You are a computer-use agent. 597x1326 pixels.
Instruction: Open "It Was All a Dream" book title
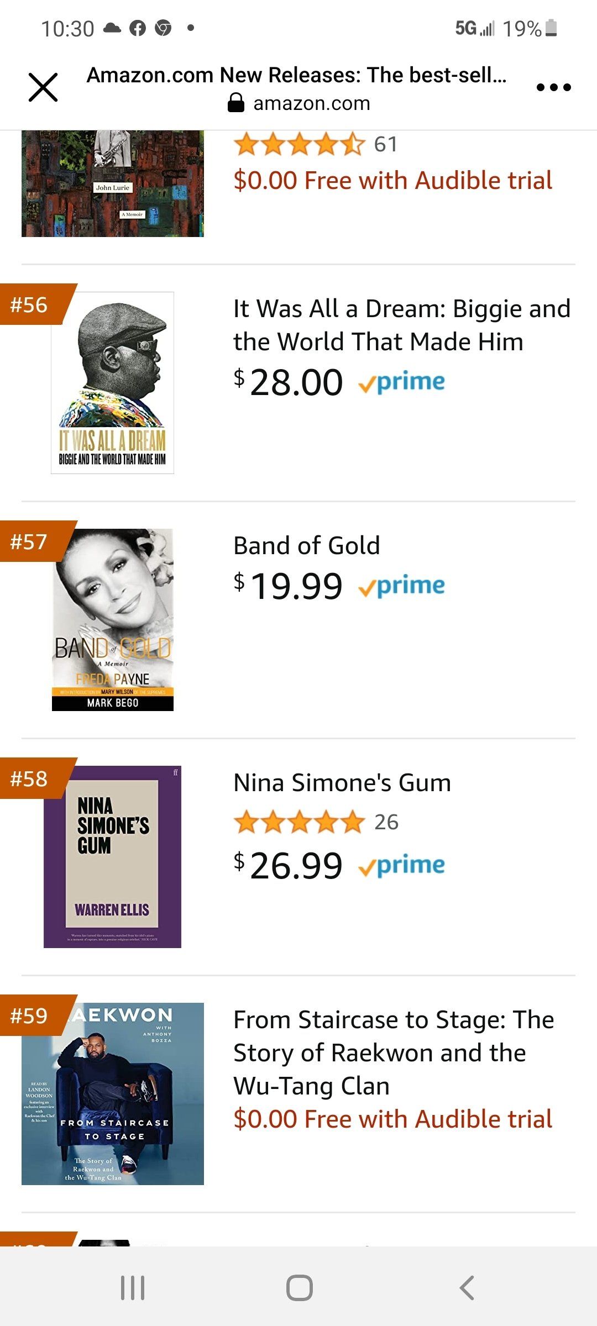[x=401, y=325]
